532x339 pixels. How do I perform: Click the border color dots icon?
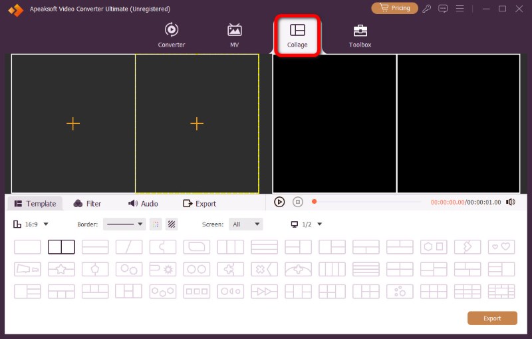pyautogui.click(x=156, y=224)
